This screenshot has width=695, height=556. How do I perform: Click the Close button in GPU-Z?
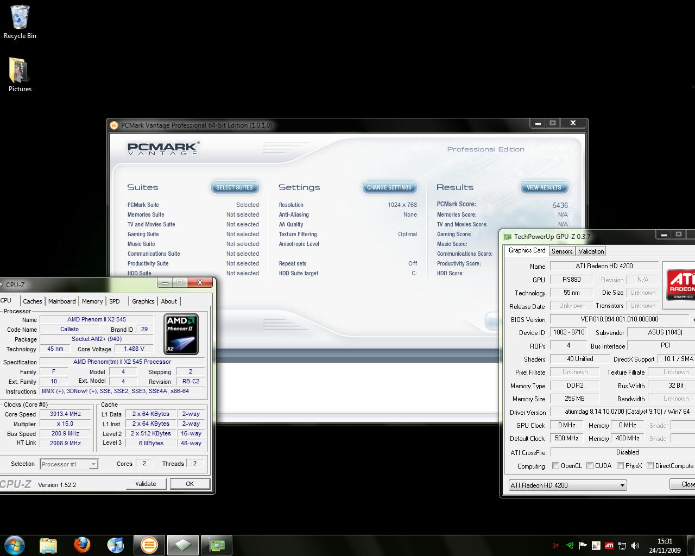point(683,484)
